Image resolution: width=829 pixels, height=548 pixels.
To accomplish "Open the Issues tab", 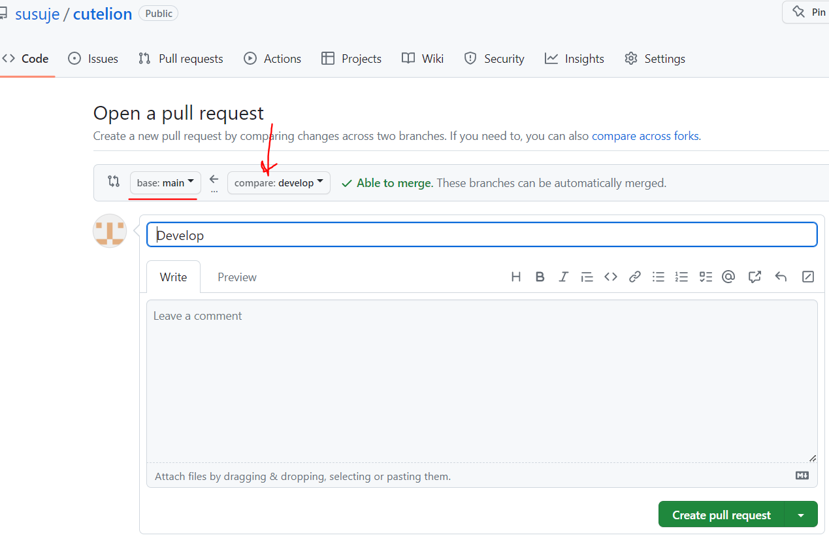I will (93, 58).
